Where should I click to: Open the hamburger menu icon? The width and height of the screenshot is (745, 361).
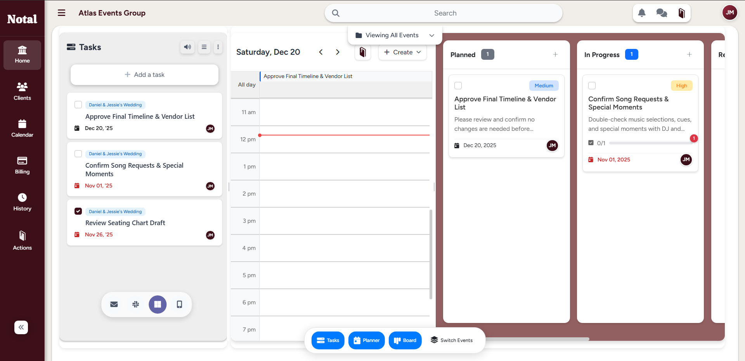coord(62,13)
